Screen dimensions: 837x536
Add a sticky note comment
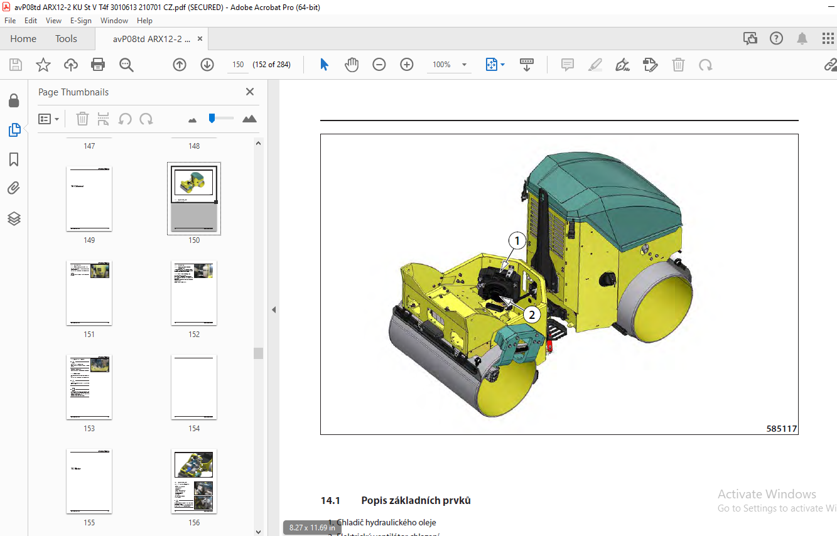pyautogui.click(x=568, y=65)
